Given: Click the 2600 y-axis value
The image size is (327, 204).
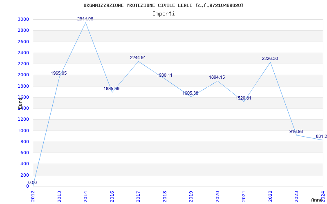Looking at the screenshot, I should click(x=24, y=42).
